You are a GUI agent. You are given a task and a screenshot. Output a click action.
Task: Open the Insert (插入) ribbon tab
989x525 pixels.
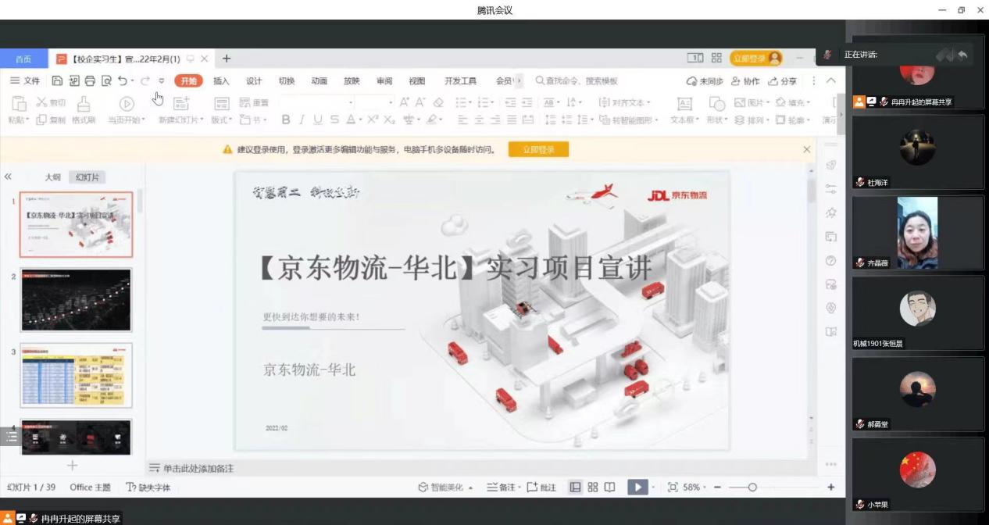coord(221,81)
